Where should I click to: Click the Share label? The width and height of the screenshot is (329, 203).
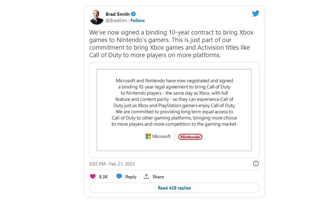158,177
